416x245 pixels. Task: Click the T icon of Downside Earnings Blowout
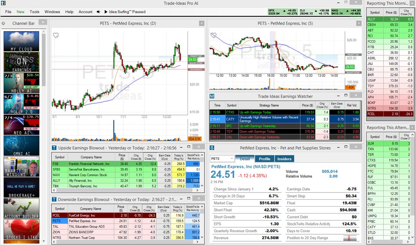click(54, 200)
